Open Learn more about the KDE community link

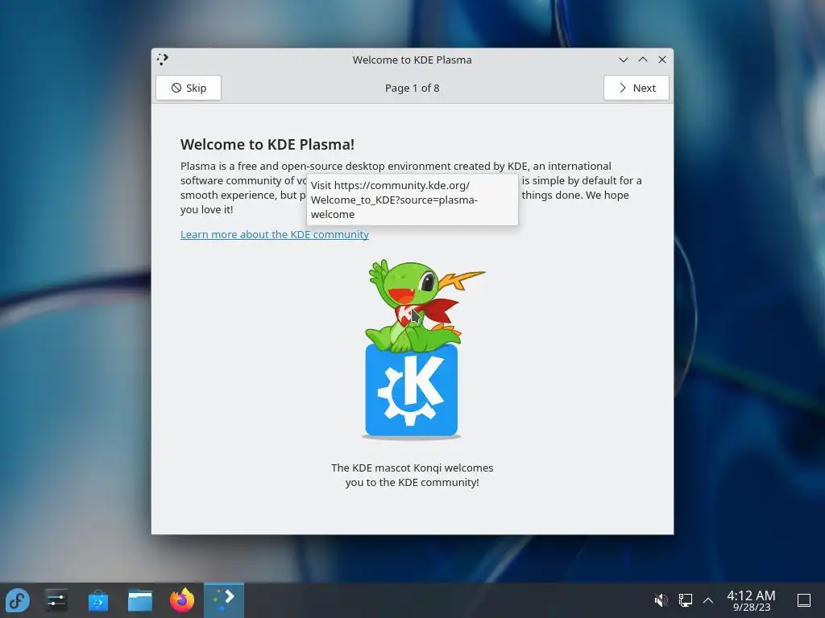(x=274, y=234)
